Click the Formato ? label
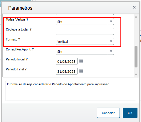This screenshot has width=141, height=122. 13,39
